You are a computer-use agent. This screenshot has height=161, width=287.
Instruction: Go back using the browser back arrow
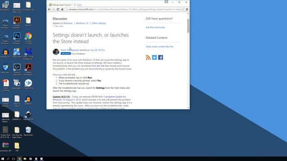click(49, 9)
